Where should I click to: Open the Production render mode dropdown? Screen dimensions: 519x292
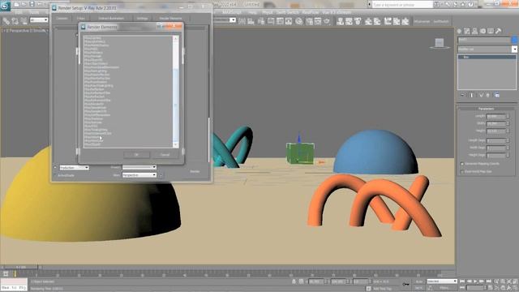[74, 168]
